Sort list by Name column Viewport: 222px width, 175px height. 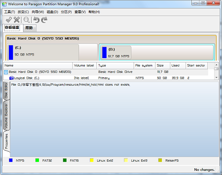(38, 66)
